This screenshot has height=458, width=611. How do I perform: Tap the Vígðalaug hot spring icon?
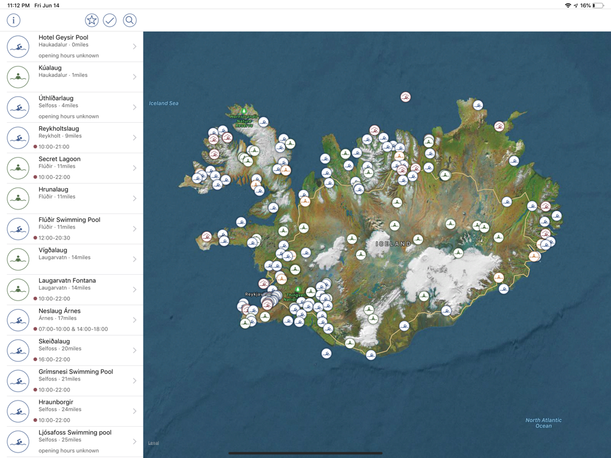click(18, 260)
